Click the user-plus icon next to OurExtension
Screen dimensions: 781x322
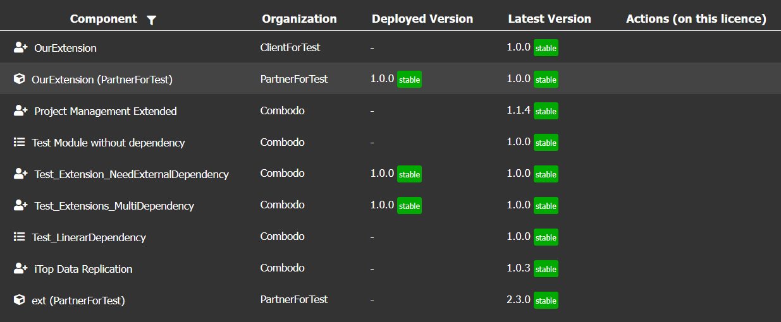[20, 47]
